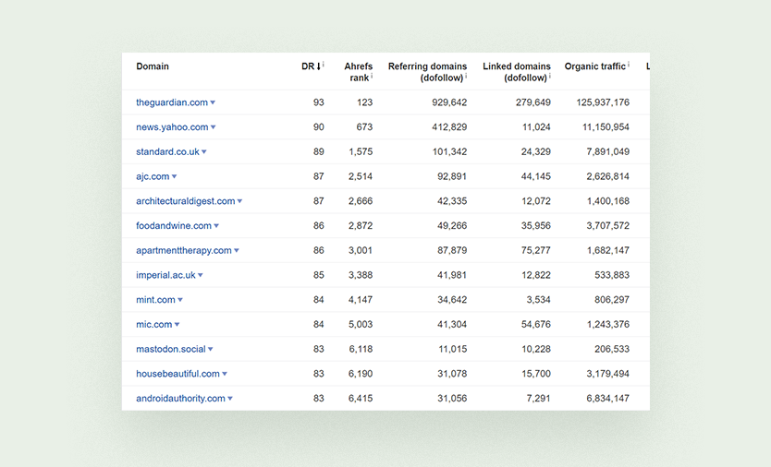The height and width of the screenshot is (467, 771).
Task: Expand the dropdown arrow beside architecturaldigest.com
Action: (240, 201)
